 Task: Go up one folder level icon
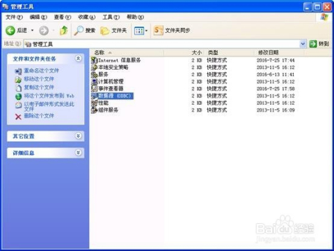tap(63, 31)
